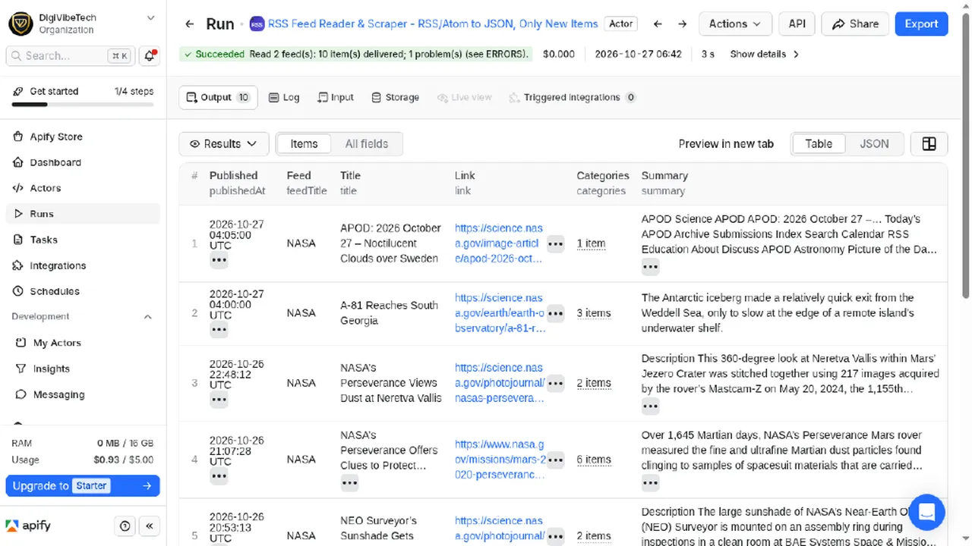The image size is (972, 546).
Task: Click the API button
Action: pos(797,24)
